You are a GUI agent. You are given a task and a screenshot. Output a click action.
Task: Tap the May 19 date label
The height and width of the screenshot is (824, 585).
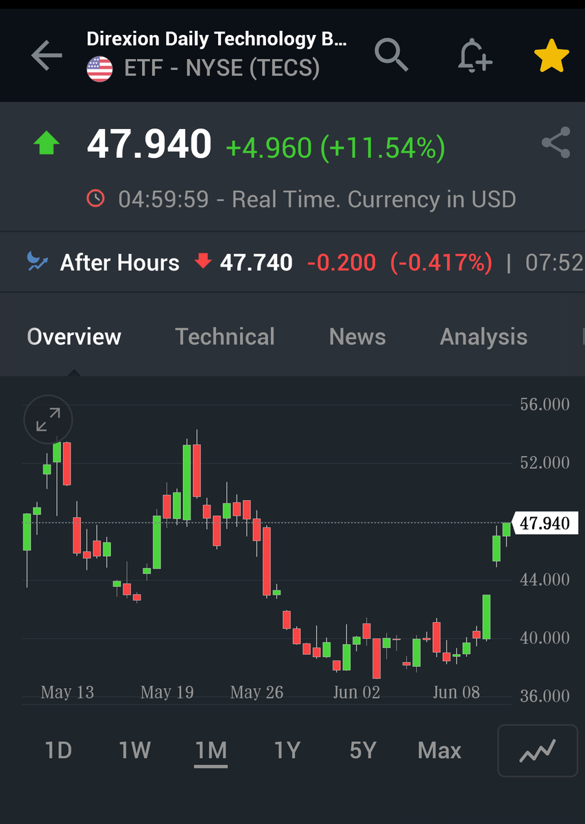(167, 691)
